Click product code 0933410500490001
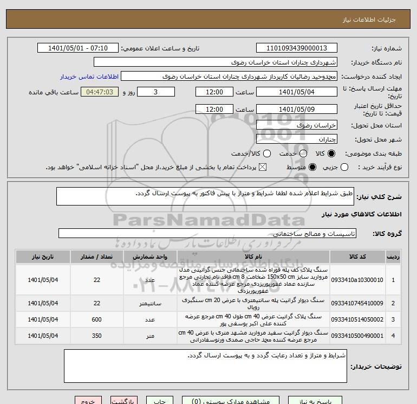The height and width of the screenshot is (404, 417). (357, 336)
